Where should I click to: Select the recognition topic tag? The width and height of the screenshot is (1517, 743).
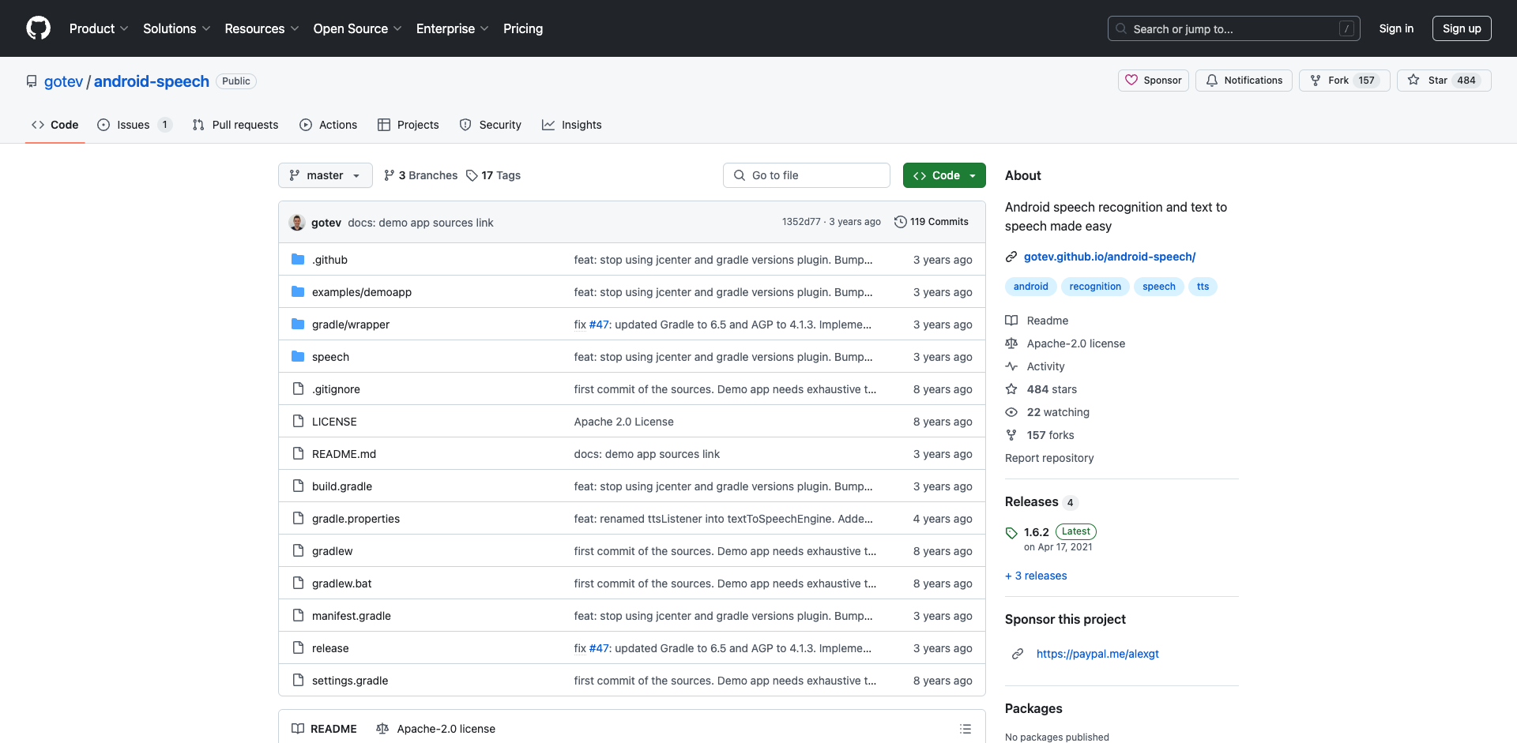1095,287
